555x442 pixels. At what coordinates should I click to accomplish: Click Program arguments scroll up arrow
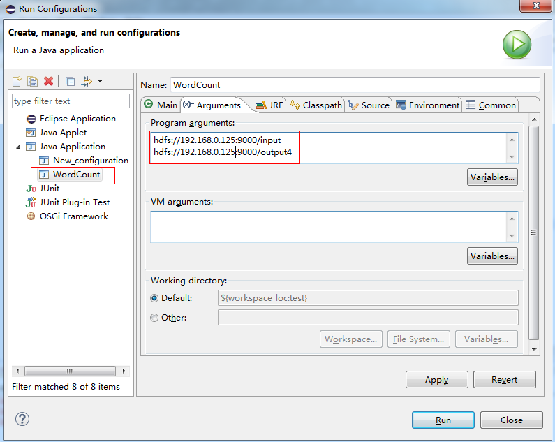(x=512, y=140)
